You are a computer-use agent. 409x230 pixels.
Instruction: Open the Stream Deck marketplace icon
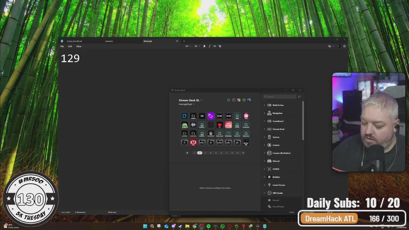point(239,100)
